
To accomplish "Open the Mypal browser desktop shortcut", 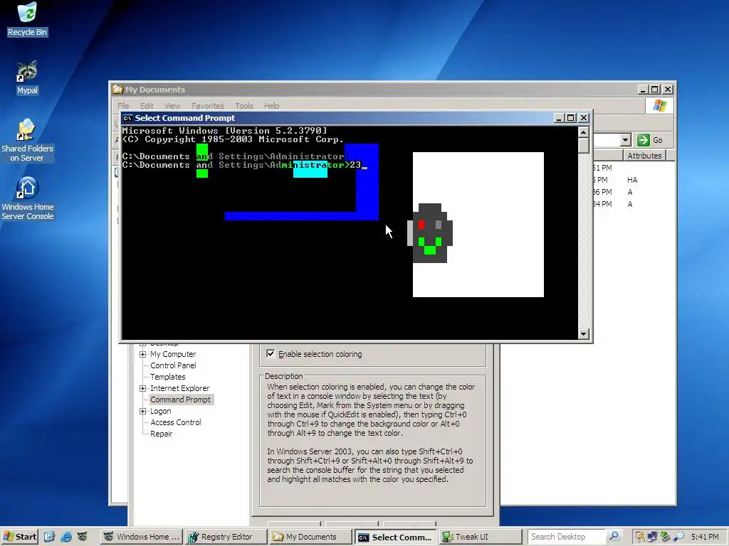I will [x=27, y=77].
